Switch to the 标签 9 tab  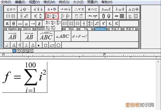tap(130, 29)
